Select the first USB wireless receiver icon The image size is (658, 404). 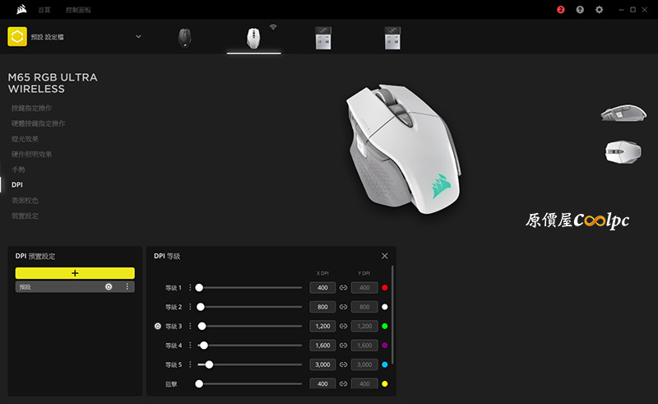(323, 38)
